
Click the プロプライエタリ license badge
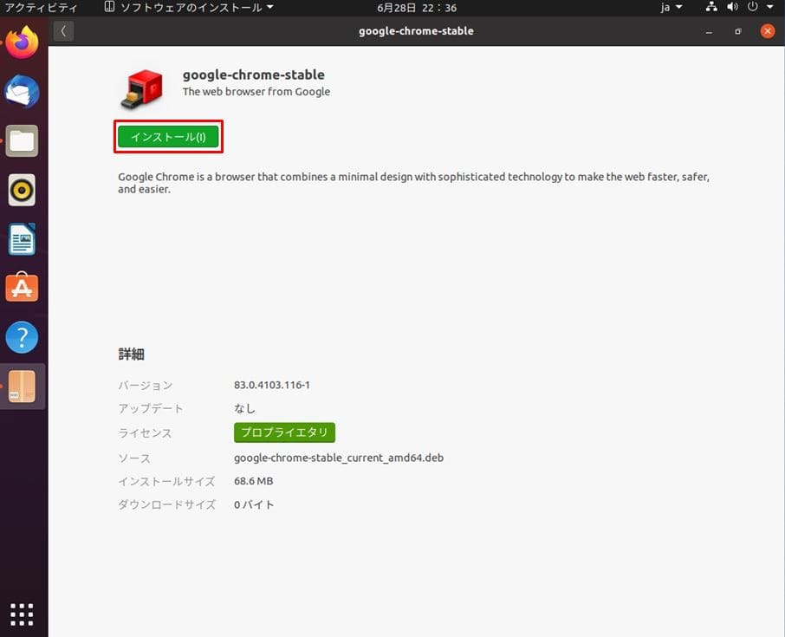pyautogui.click(x=284, y=432)
